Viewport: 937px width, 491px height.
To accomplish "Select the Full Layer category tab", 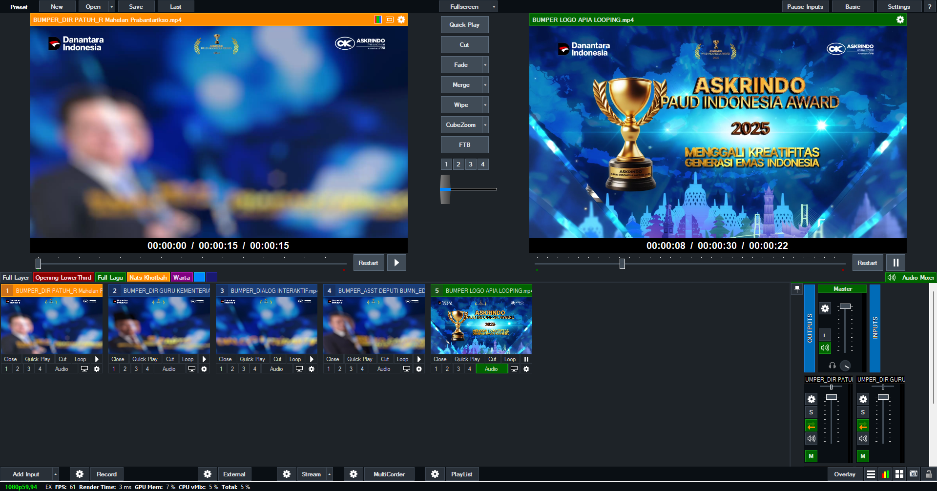I will point(16,277).
